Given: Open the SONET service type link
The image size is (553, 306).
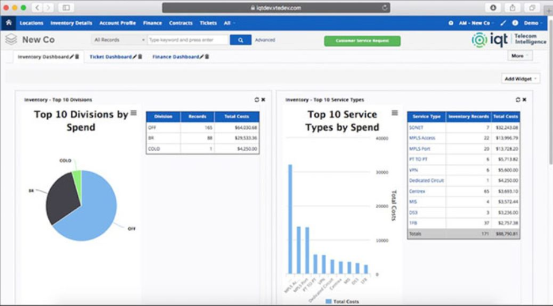Looking at the screenshot, I should pos(416,128).
